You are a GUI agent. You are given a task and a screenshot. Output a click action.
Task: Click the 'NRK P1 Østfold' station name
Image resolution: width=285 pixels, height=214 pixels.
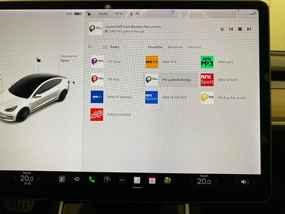(119, 97)
